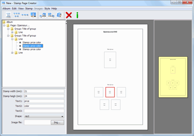Image resolution: width=194 pixels, height=136 pixels.
Task: Open the Stamp menu
Action: [x=29, y=9]
